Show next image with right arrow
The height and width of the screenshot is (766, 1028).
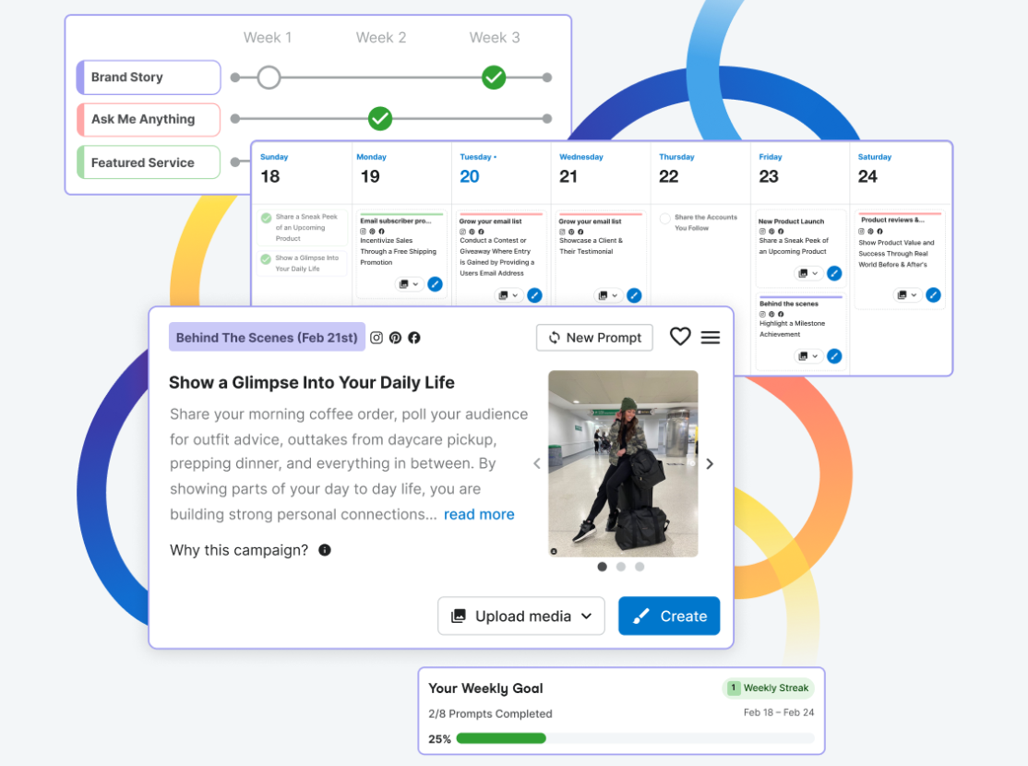710,463
